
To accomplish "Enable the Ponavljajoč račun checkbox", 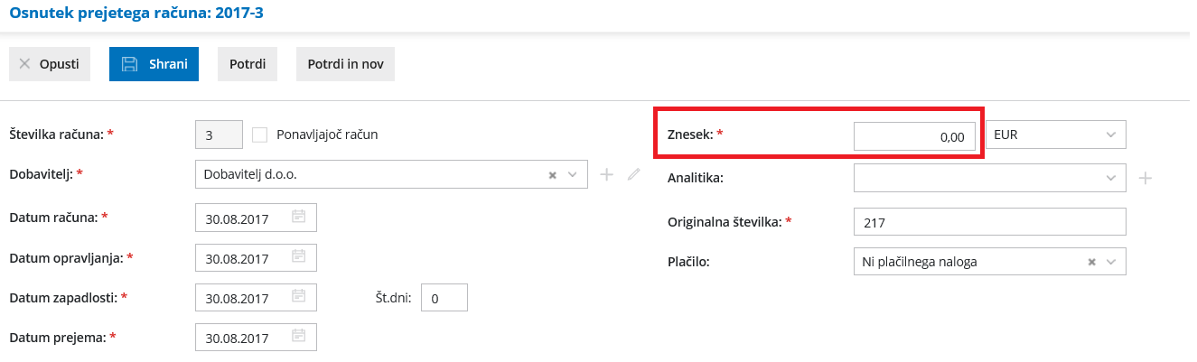I will pyautogui.click(x=260, y=135).
